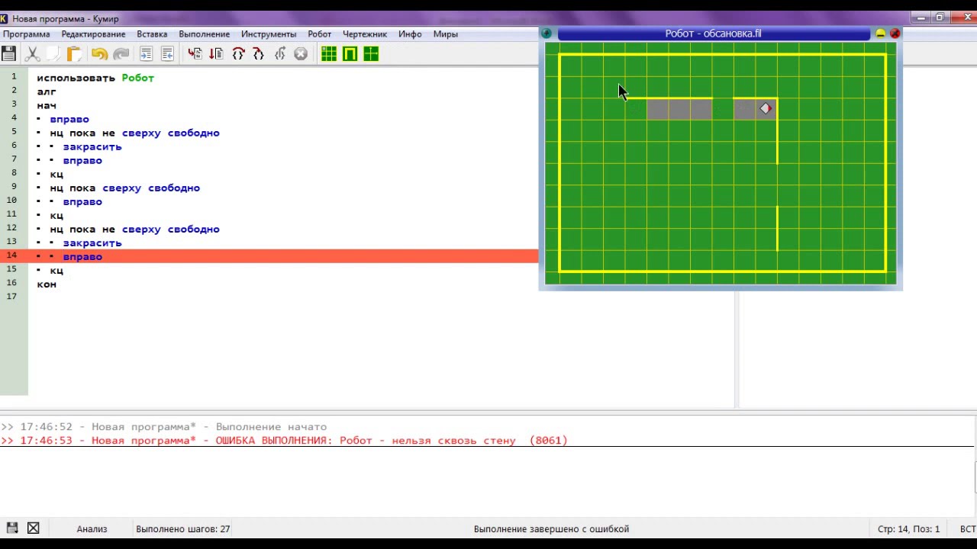The width and height of the screenshot is (977, 549).
Task: Undo the last edit
Action: pos(99,53)
